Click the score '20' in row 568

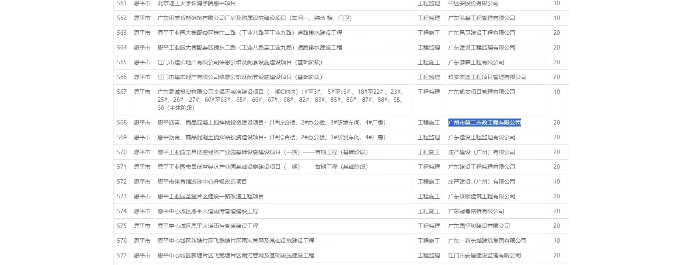tap(557, 123)
